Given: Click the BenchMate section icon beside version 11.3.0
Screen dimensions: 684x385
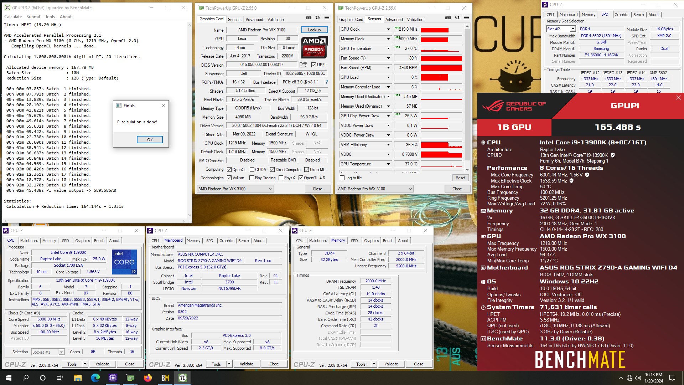Looking at the screenshot, I should (483, 339).
